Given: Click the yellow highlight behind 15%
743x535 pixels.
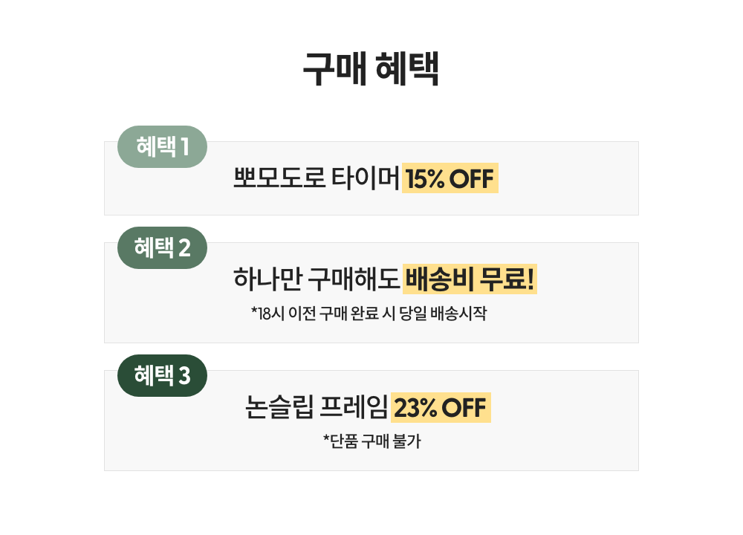Looking at the screenshot, I should click(421, 179).
